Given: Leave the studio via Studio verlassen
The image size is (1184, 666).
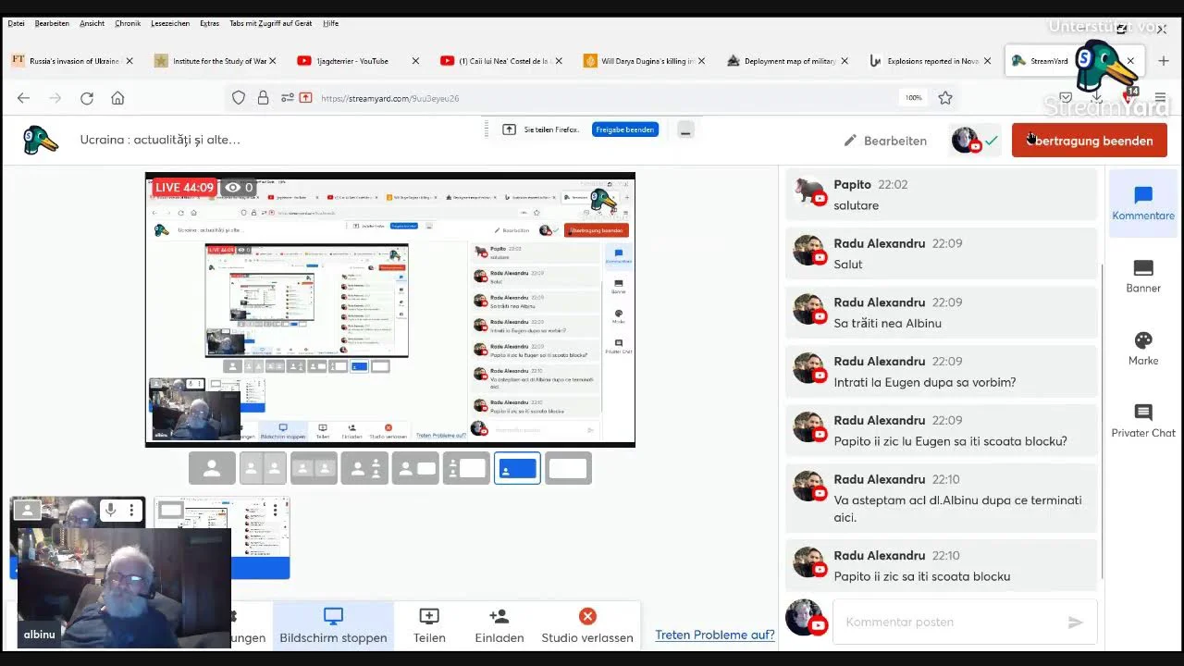Looking at the screenshot, I should pyautogui.click(x=587, y=626).
